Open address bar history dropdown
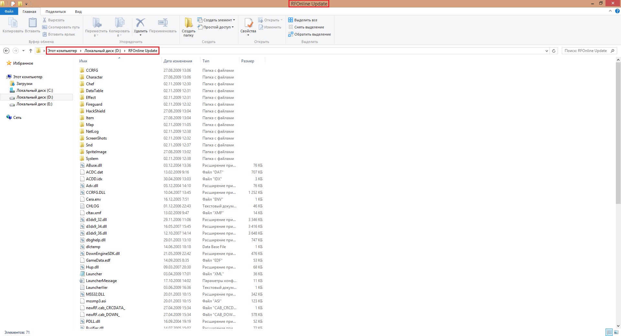 547,51
